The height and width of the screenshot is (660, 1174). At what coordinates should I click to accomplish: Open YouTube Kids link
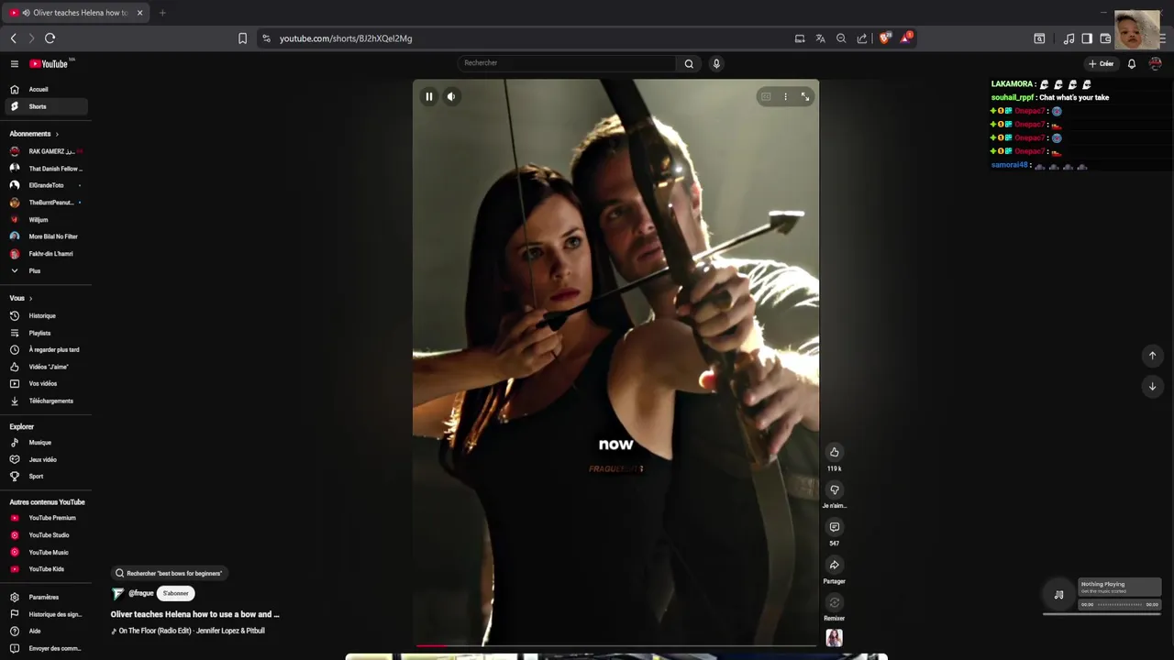(x=46, y=569)
